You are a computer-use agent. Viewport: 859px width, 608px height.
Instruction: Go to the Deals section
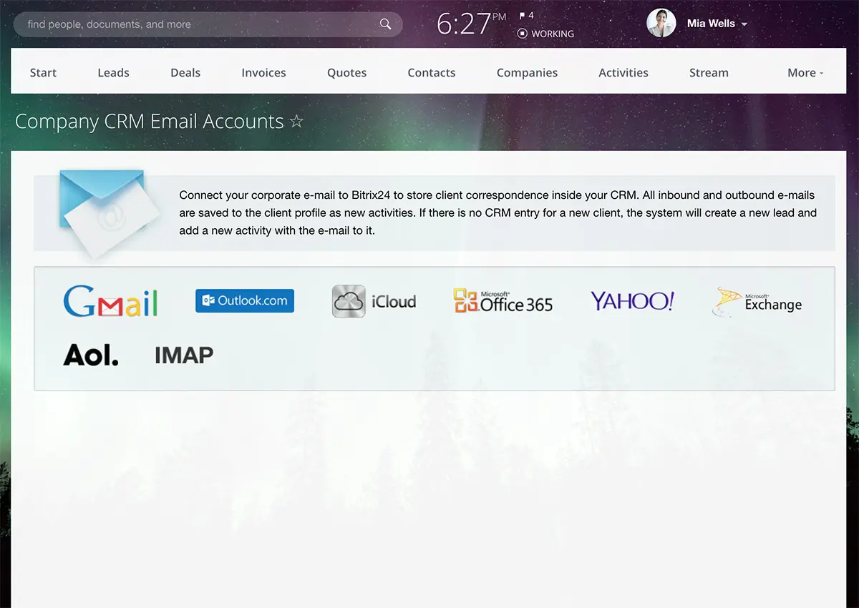185,72
